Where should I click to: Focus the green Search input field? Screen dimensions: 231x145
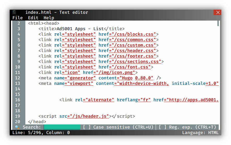(x=62, y=127)
